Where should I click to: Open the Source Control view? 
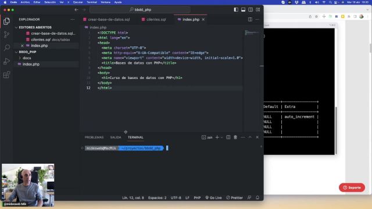coord(6,35)
